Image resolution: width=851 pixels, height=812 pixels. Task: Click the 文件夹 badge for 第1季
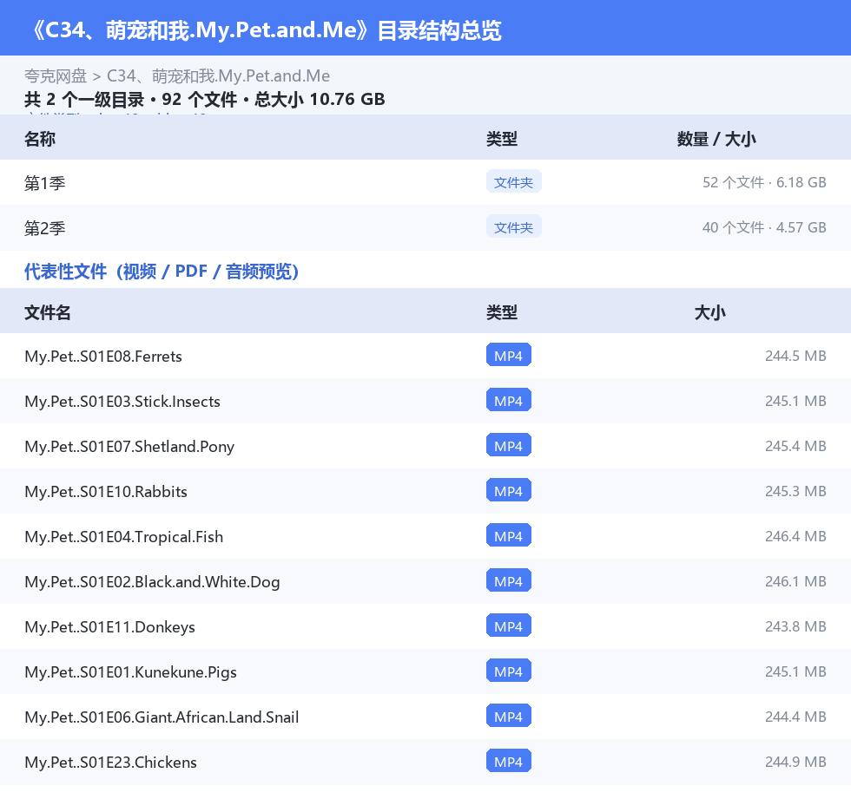(x=513, y=182)
